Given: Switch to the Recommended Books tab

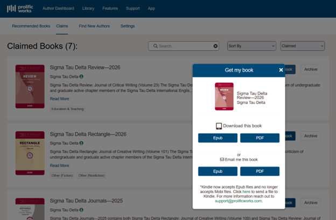Looking at the screenshot, I should tap(31, 26).
